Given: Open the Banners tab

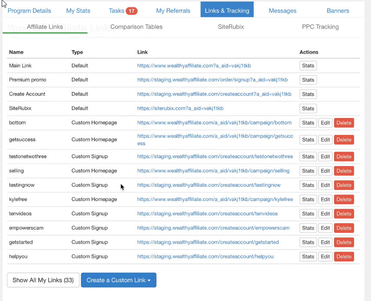Looking at the screenshot, I should pyautogui.click(x=338, y=11).
